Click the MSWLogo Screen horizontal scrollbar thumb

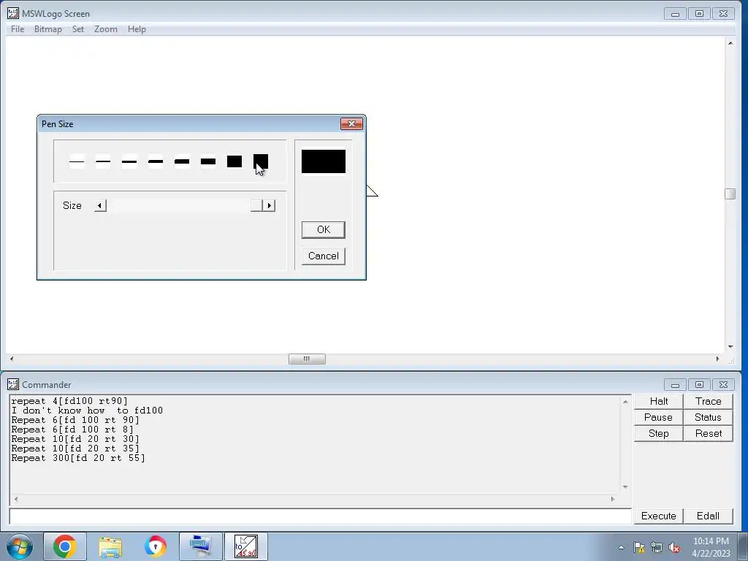pos(308,359)
